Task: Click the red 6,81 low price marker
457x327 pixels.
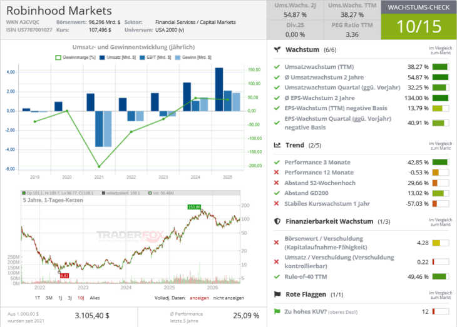Action: point(64,276)
